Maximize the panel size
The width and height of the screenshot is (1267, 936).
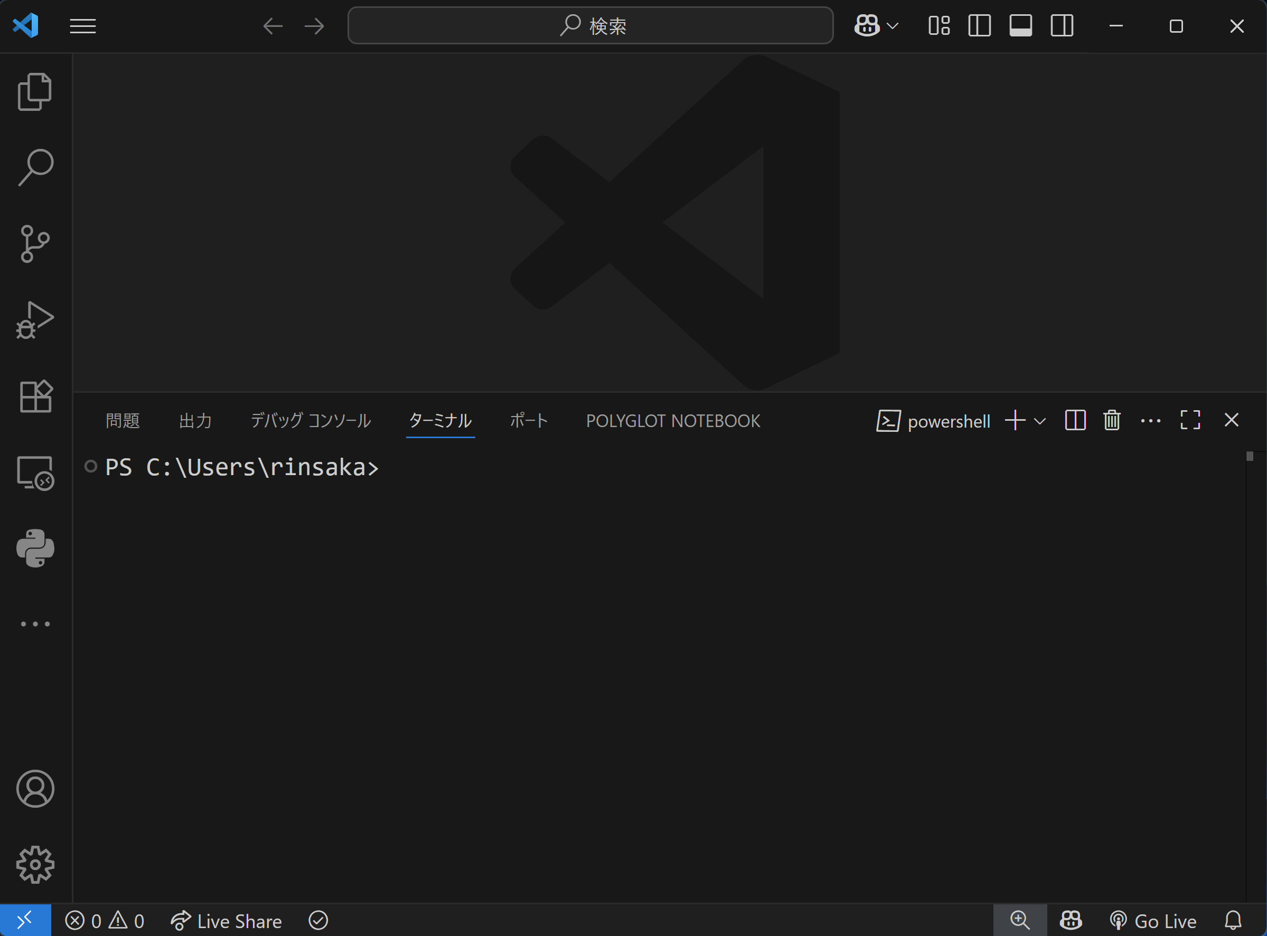tap(1190, 420)
